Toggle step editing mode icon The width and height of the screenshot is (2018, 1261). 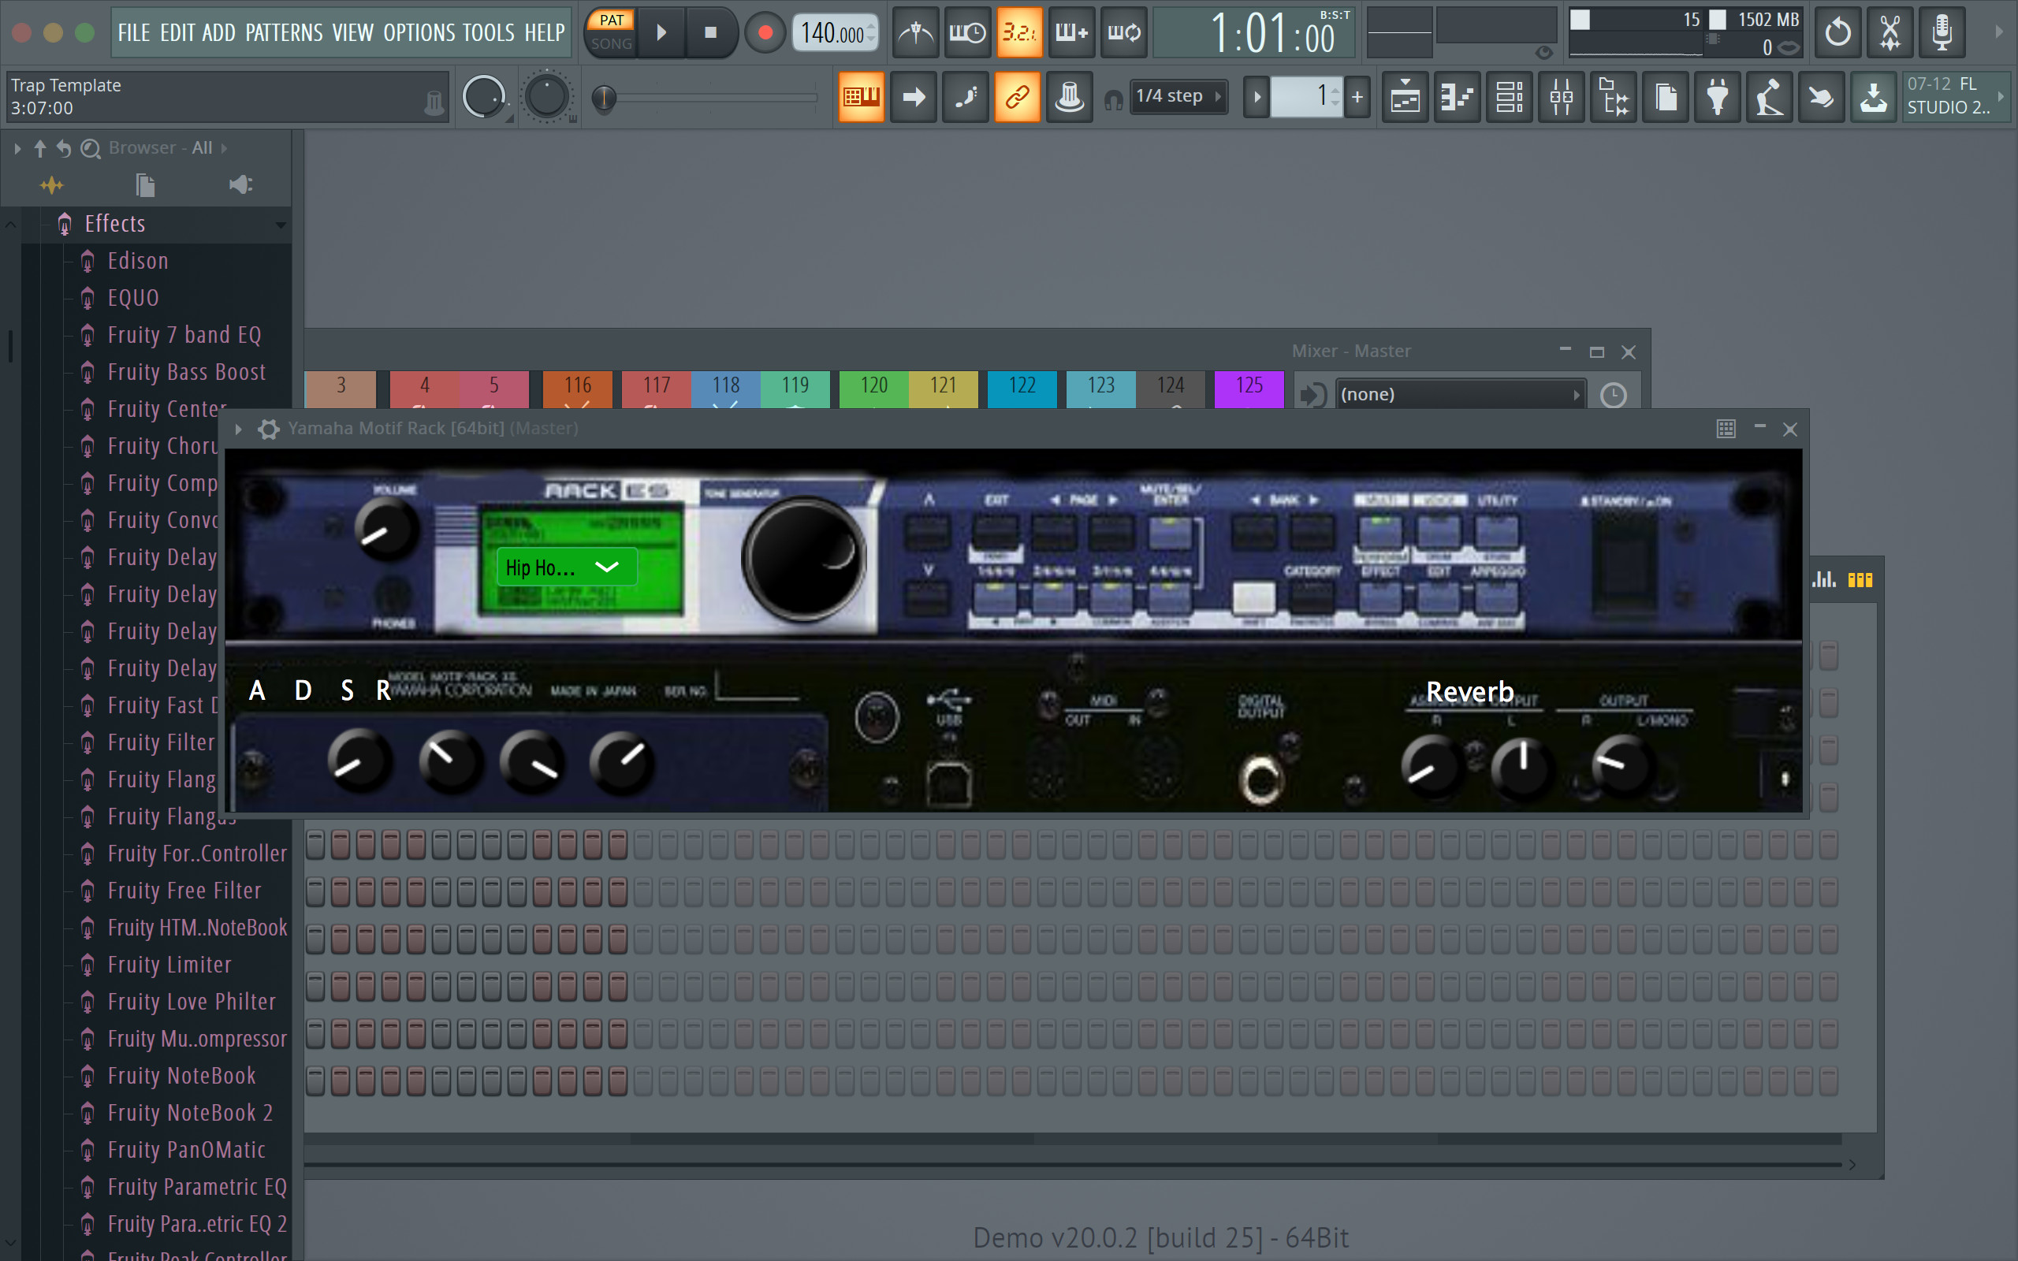(x=966, y=97)
